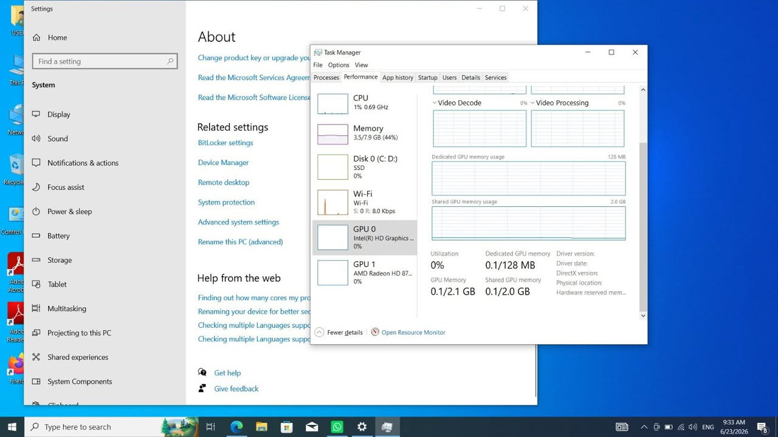Open Advanced system settings link

(x=239, y=222)
